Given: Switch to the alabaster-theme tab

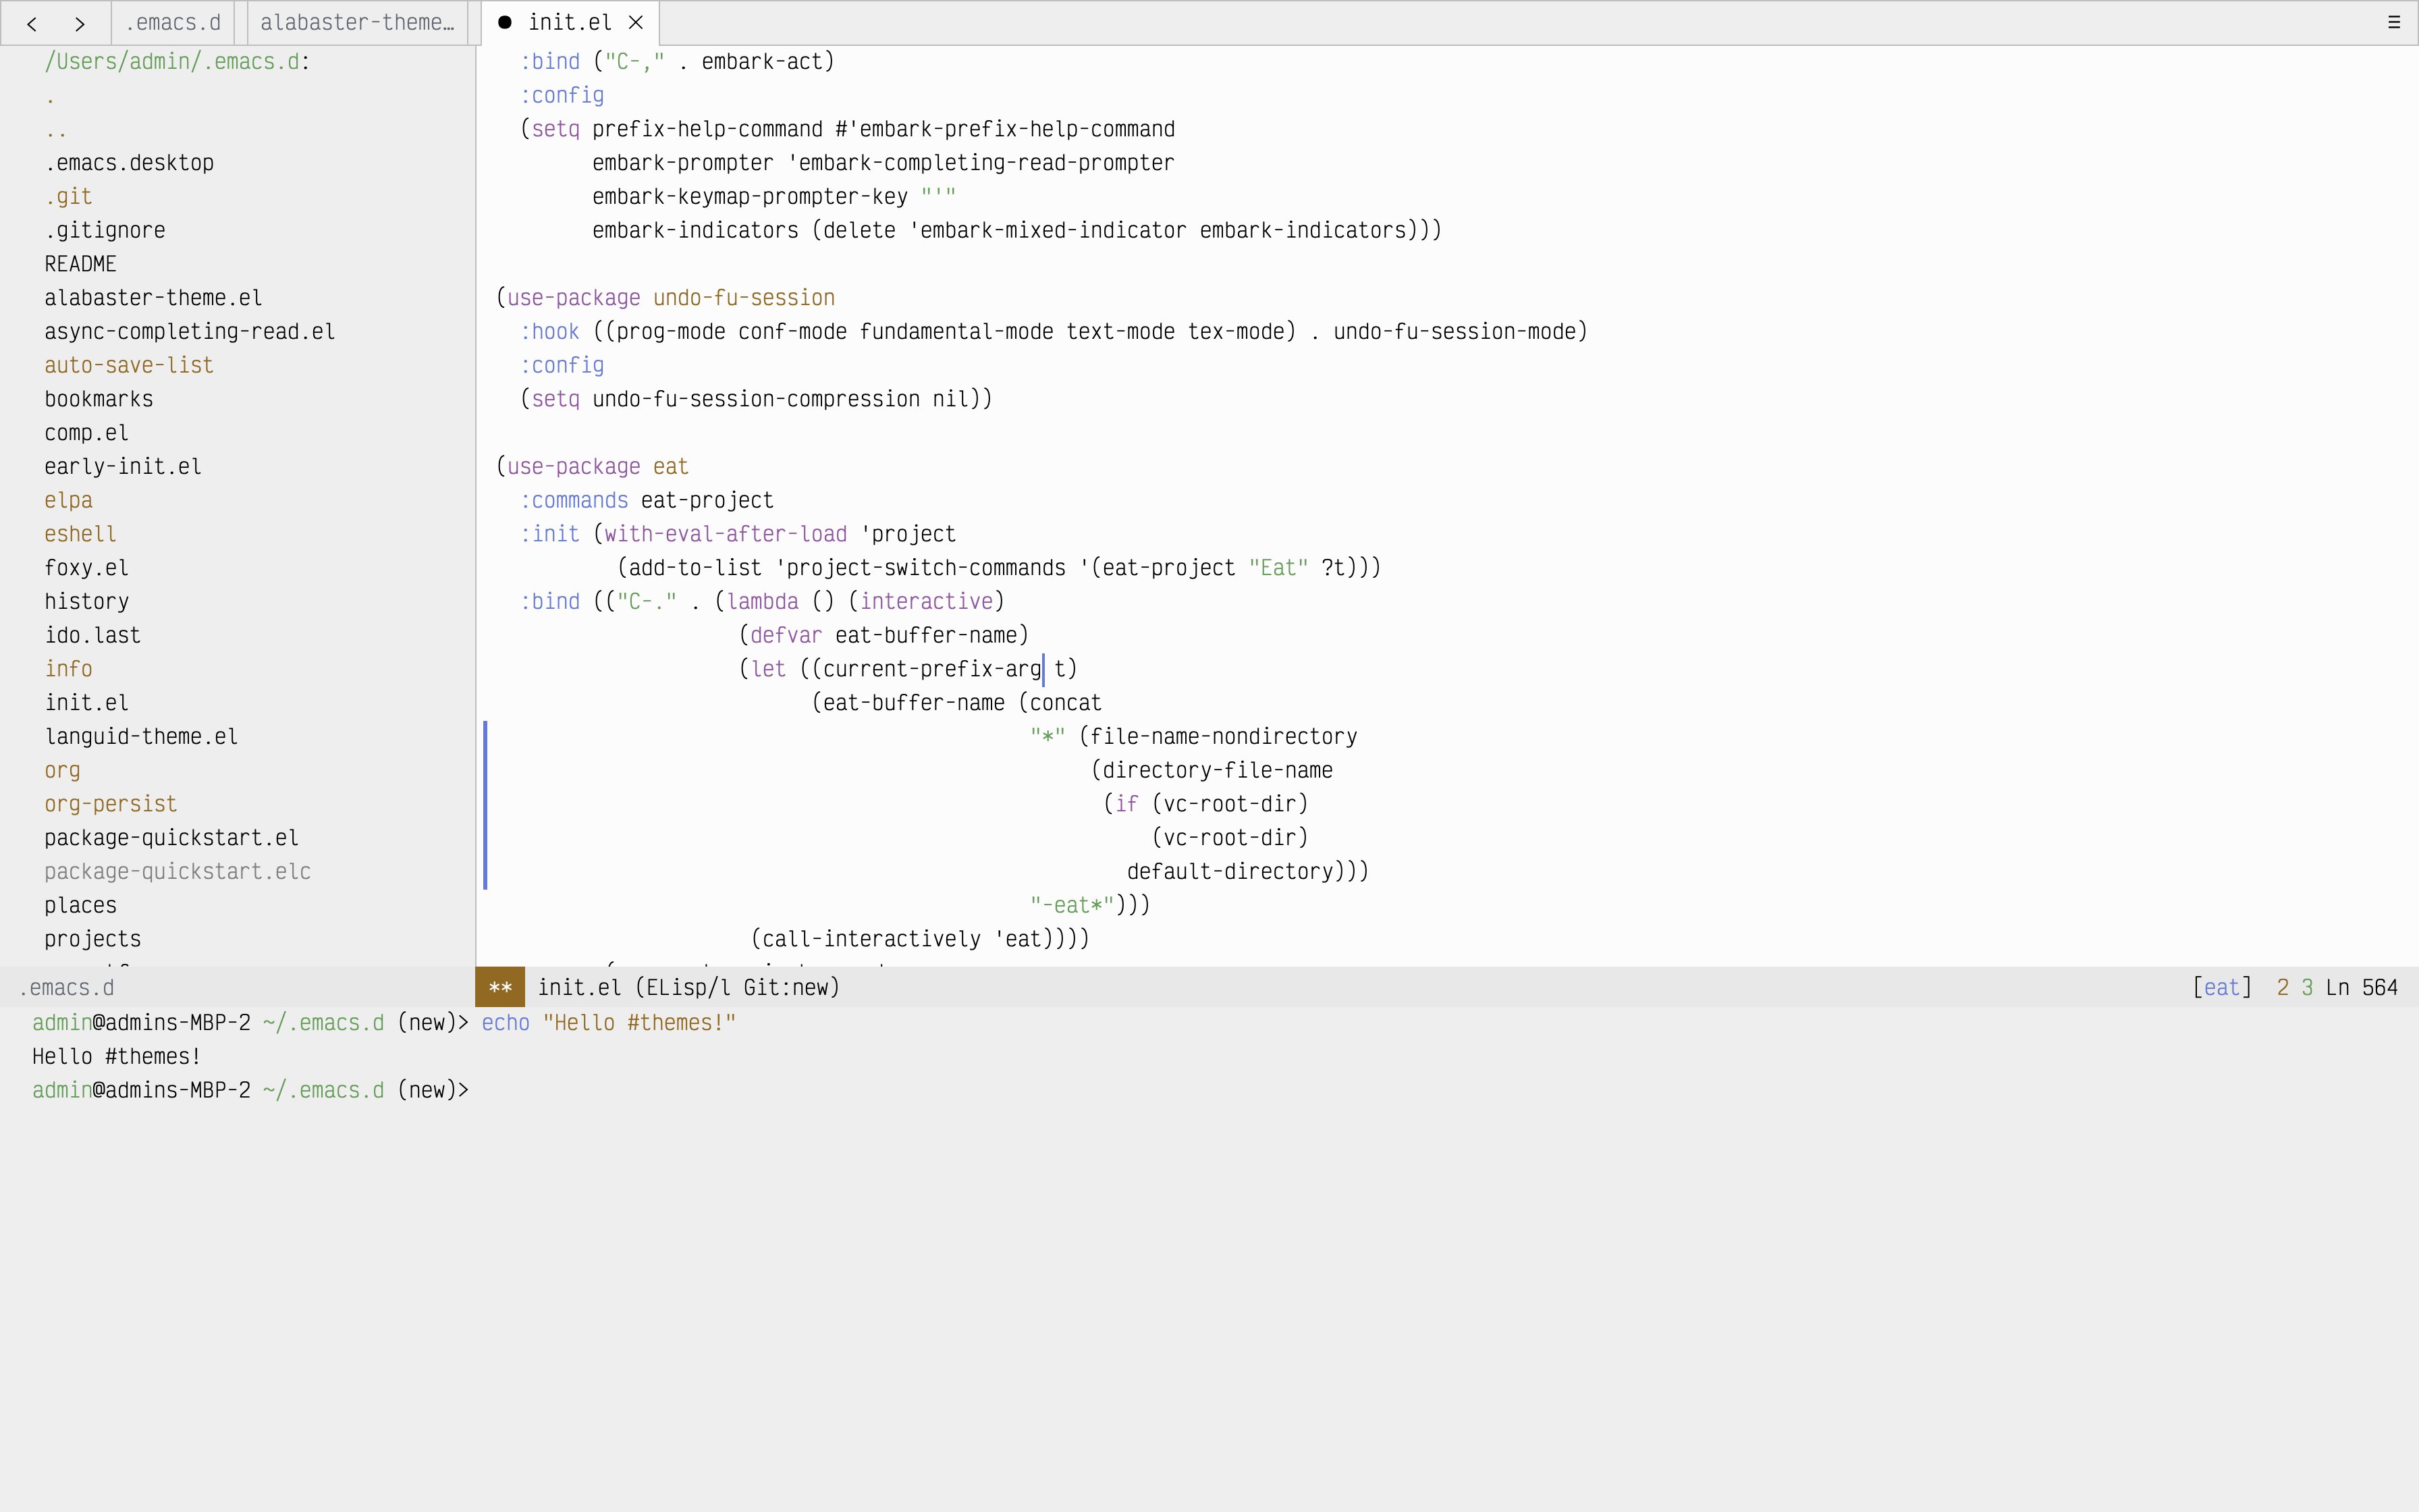Looking at the screenshot, I should (357, 22).
